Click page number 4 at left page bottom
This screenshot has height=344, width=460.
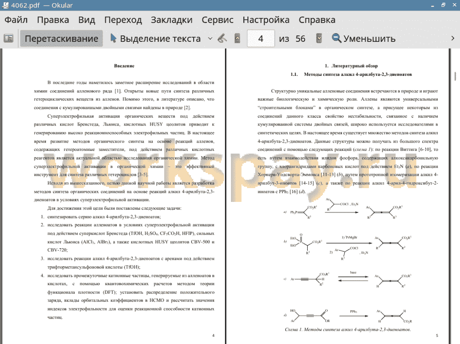pos(213,335)
